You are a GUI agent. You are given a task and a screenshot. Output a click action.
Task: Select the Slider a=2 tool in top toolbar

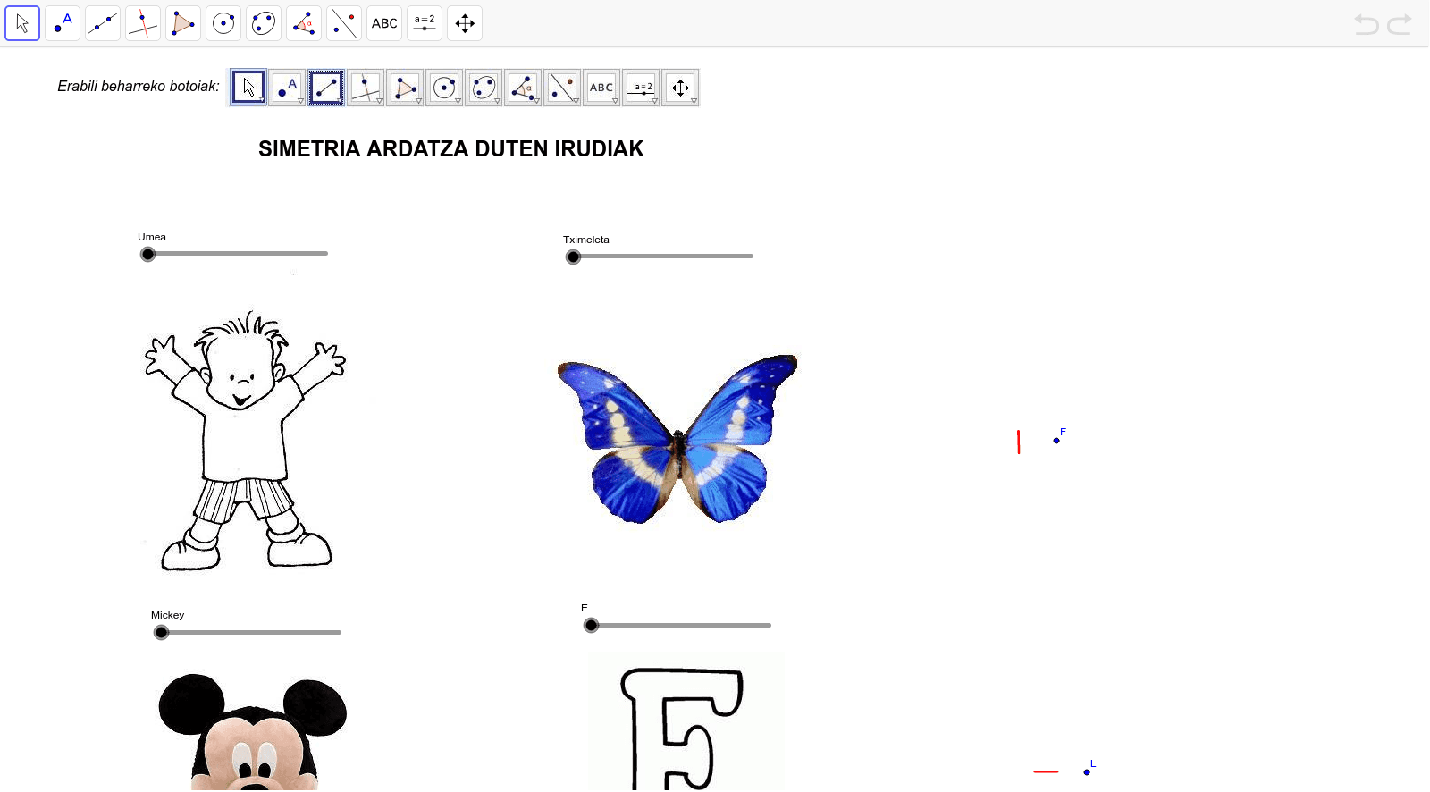click(425, 23)
